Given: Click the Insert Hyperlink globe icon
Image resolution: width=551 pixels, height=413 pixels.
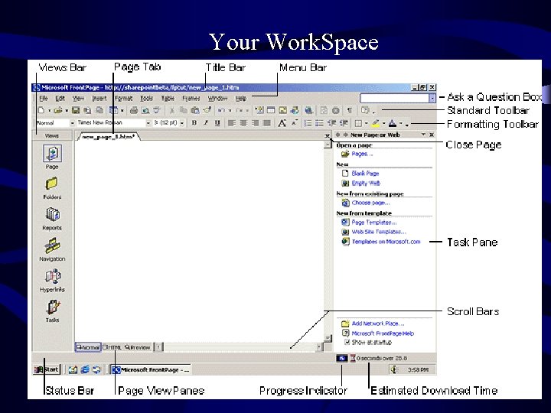Looking at the screenshot, I should pyautogui.click(x=309, y=110).
